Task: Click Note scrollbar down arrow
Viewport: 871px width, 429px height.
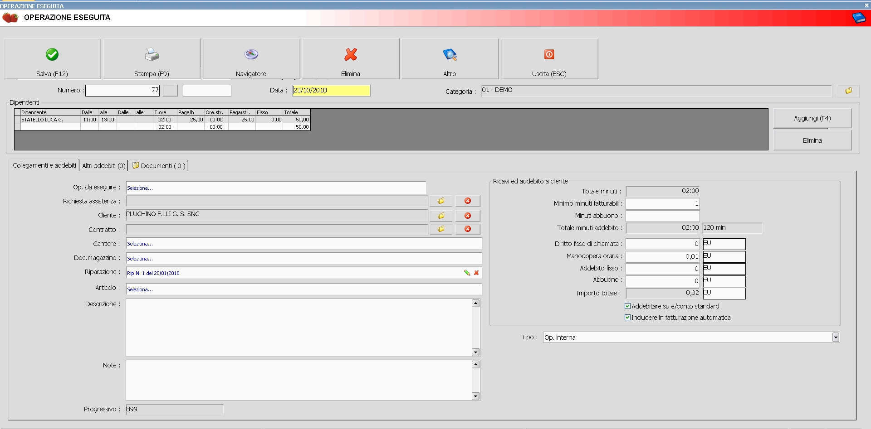Action: (x=475, y=396)
